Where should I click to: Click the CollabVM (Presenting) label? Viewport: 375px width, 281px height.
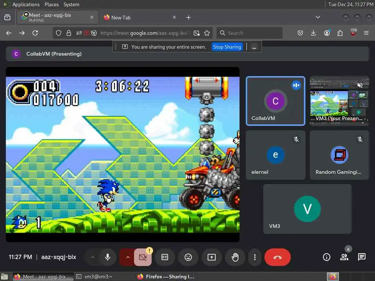coord(54,54)
